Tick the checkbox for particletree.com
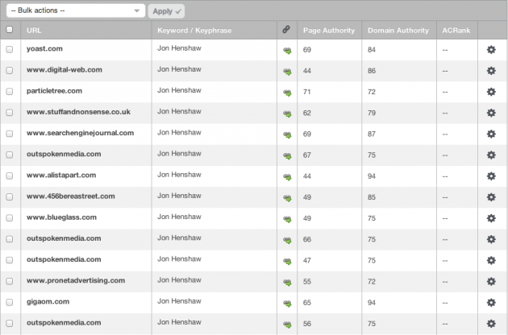This screenshot has width=508, height=335. click(10, 91)
